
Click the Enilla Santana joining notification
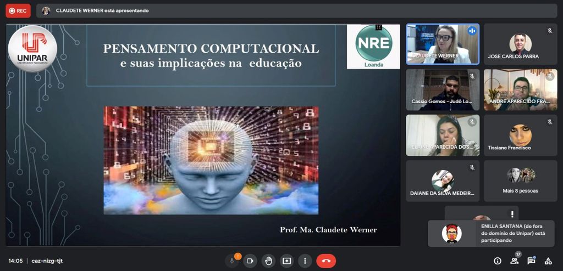(x=491, y=233)
